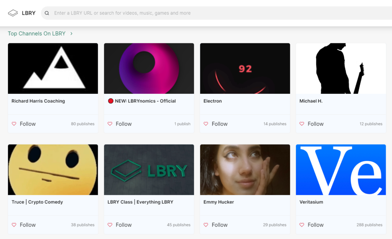Screen dimensions: 392x239
Task: Click heart icon for Veritasium
Action: click(x=302, y=225)
